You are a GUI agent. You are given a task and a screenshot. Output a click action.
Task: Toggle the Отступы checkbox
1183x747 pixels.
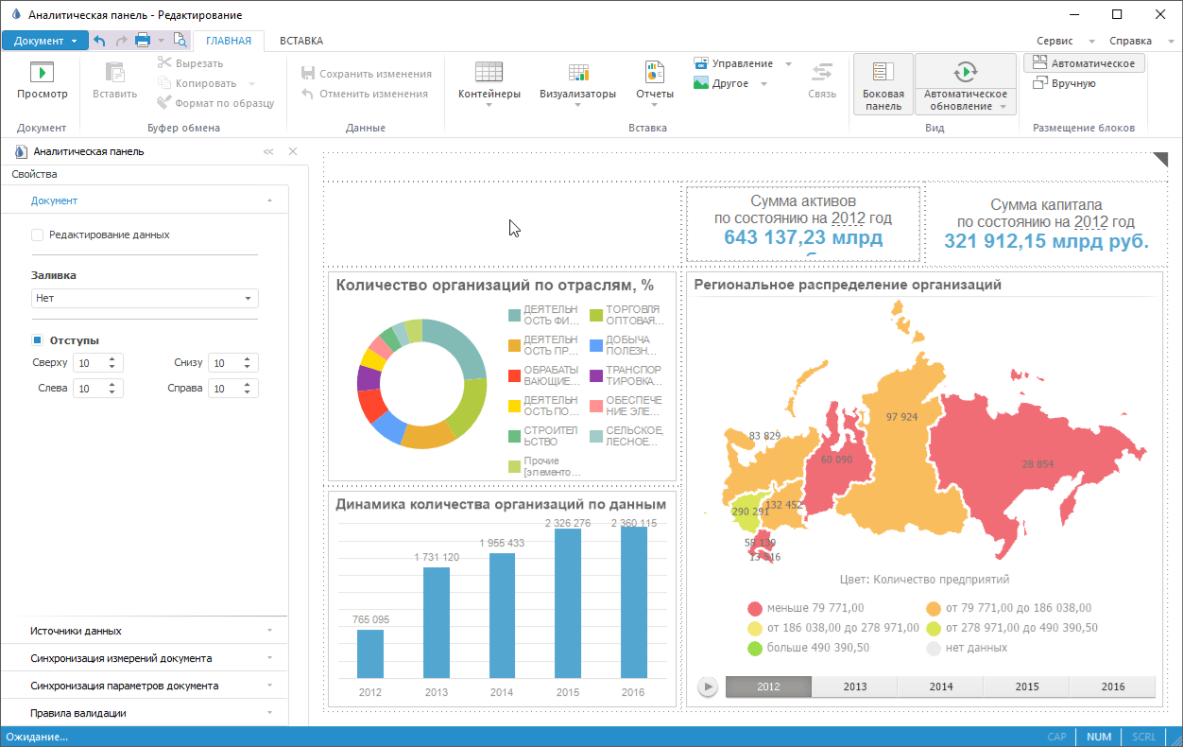coord(38,340)
